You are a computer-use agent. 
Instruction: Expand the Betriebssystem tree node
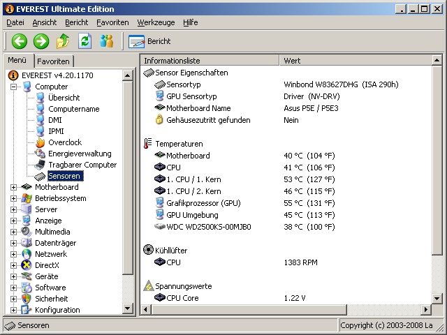[x=13, y=198]
